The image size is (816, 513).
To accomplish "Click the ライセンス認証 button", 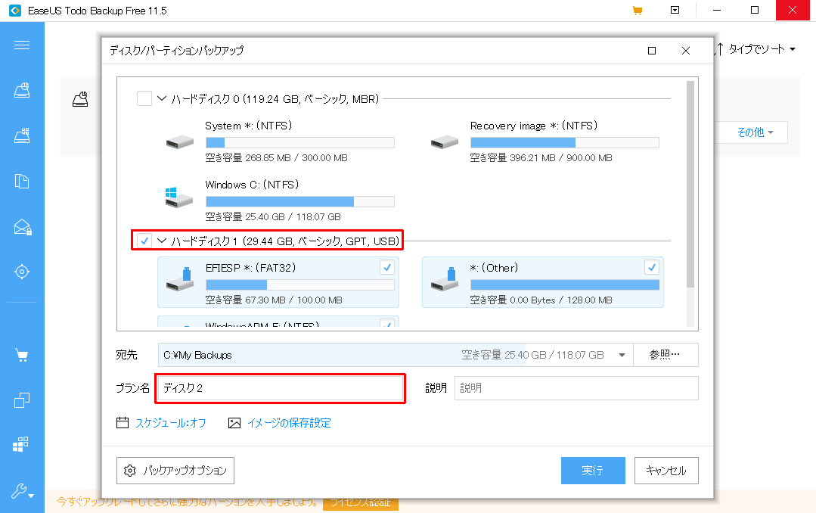I will tap(360, 503).
